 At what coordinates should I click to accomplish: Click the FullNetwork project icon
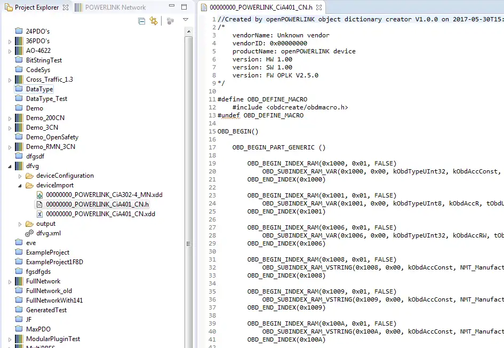pos(19,281)
